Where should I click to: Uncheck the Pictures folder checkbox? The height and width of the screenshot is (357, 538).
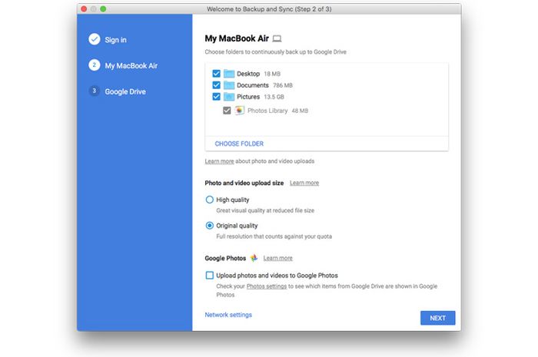point(216,98)
